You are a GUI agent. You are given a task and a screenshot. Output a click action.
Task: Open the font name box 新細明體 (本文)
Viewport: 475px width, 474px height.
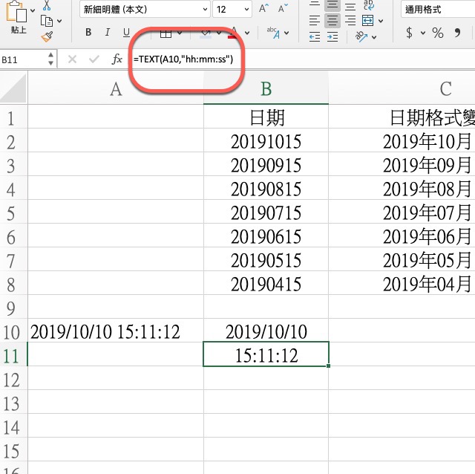tap(145, 10)
